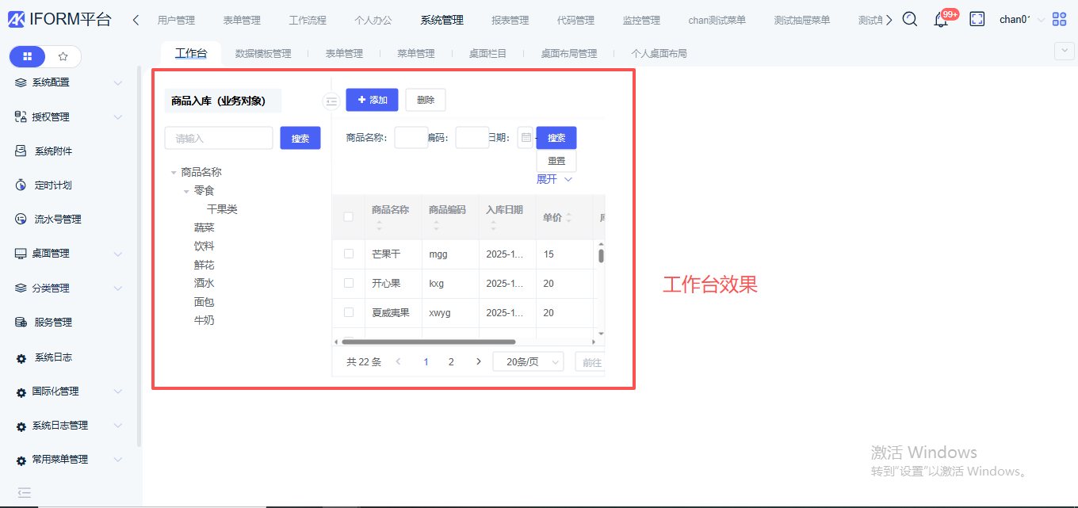Open the app grid icon at top right
Image resolution: width=1078 pixels, height=508 pixels.
(1059, 20)
